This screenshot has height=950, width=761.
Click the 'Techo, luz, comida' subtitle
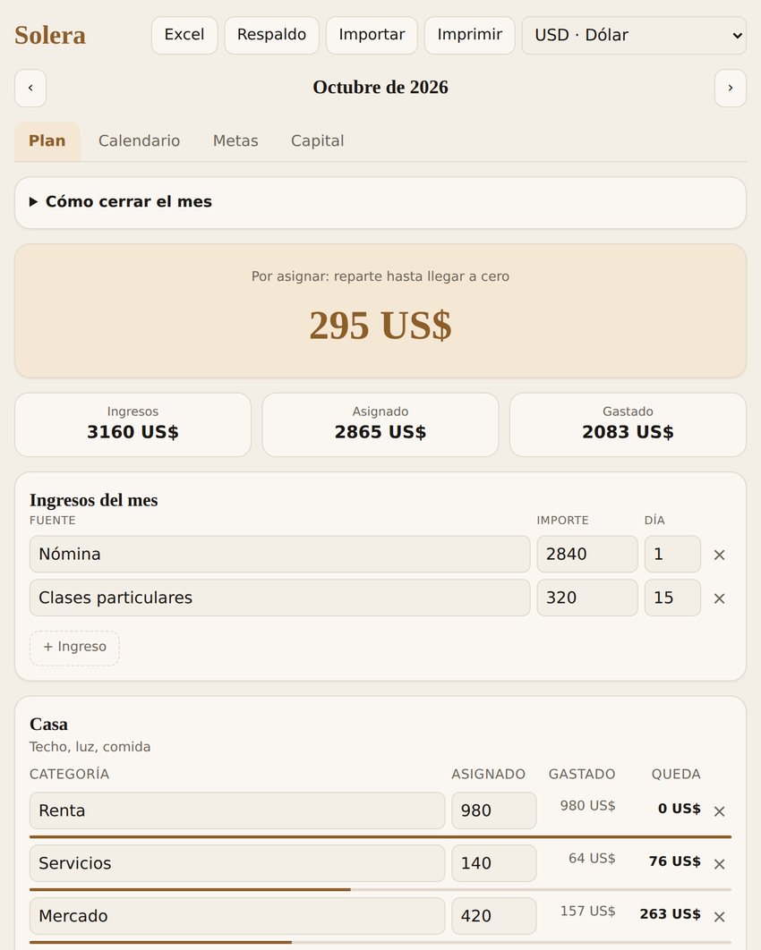click(x=90, y=746)
